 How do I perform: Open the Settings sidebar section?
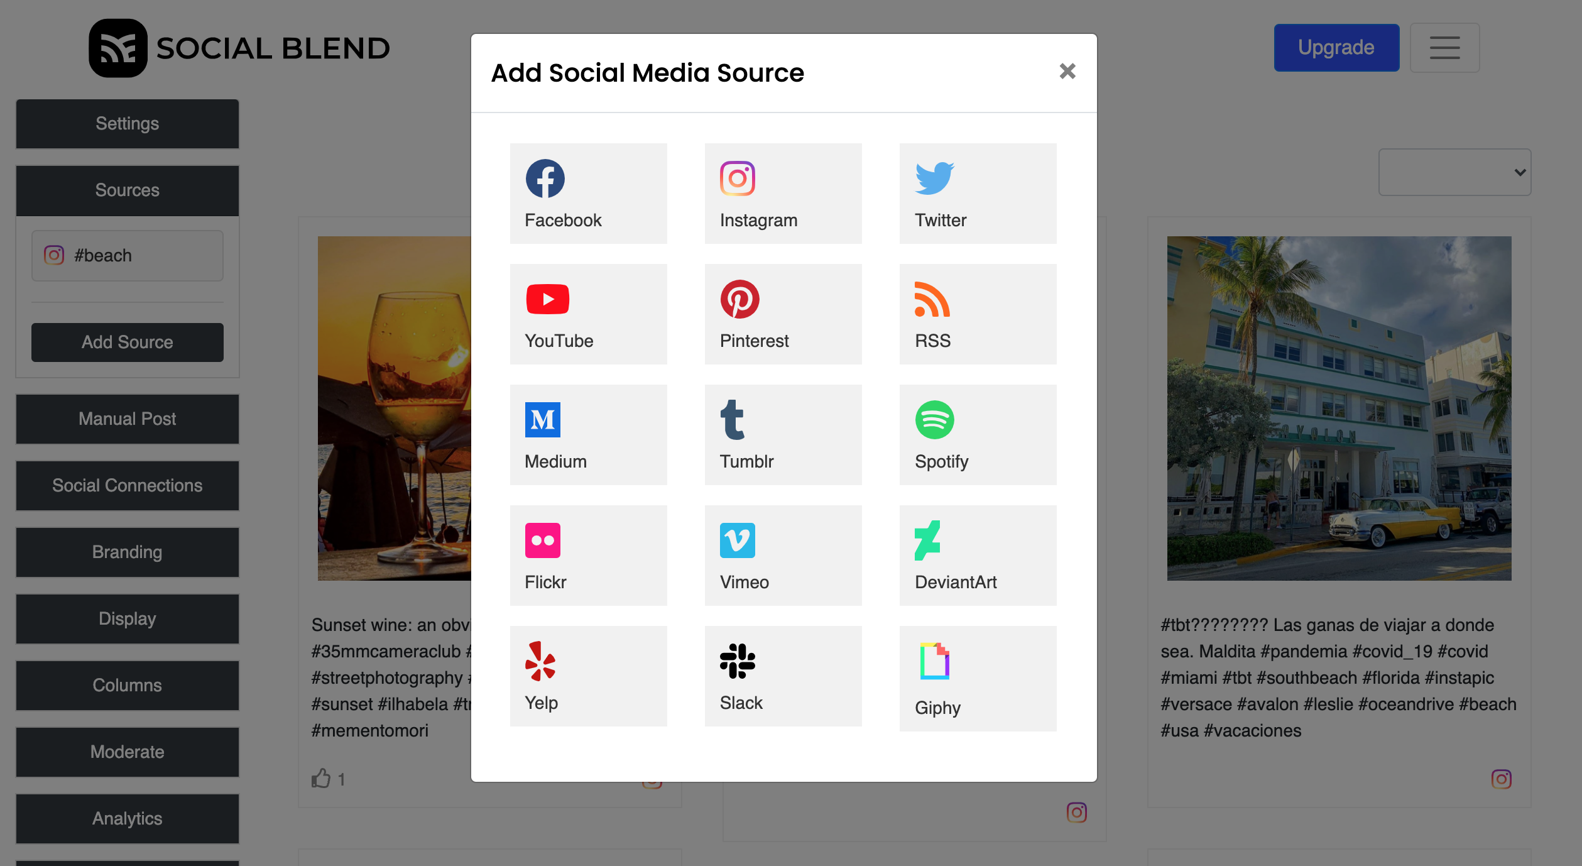click(128, 124)
